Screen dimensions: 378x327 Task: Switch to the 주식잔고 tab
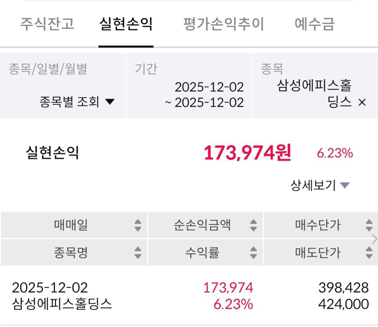click(47, 24)
